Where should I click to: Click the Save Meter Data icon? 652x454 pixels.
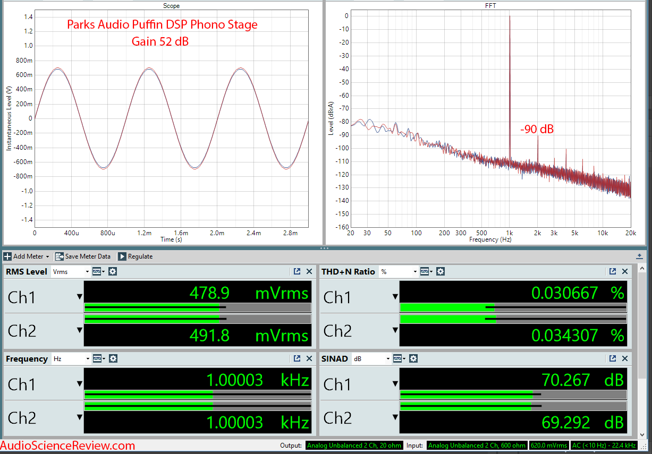(x=59, y=256)
